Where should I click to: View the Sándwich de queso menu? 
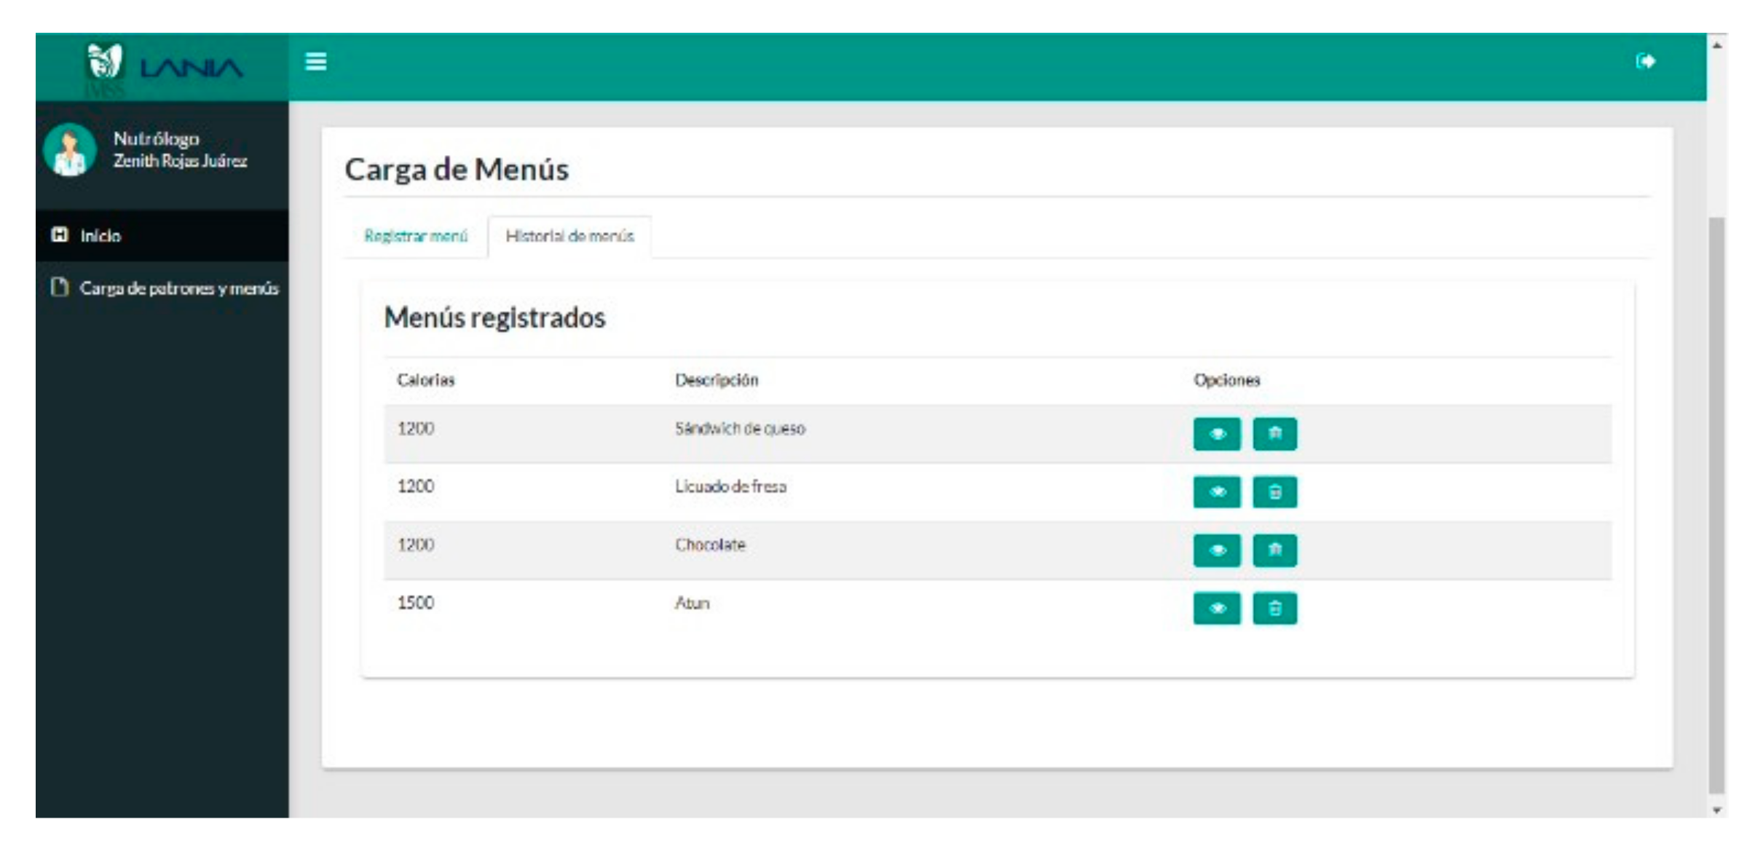(x=1216, y=434)
